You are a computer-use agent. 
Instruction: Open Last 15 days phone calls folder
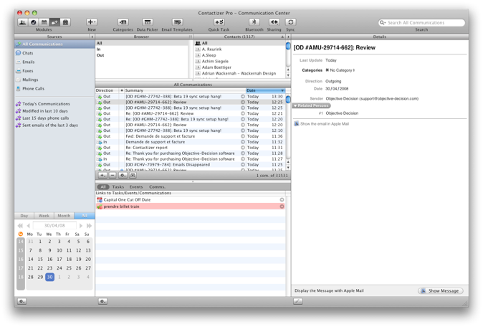tap(46, 118)
